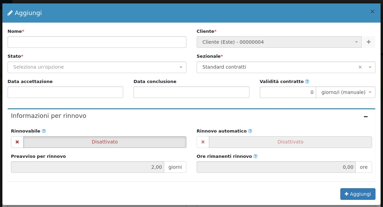Viewport: 383px width, 207px height.
Task: Open the Cliente dropdown
Action: tap(279, 42)
